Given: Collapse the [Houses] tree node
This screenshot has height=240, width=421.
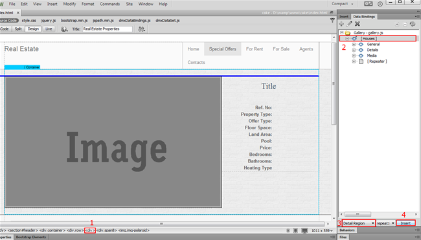Looking at the screenshot, I should 347,39.
